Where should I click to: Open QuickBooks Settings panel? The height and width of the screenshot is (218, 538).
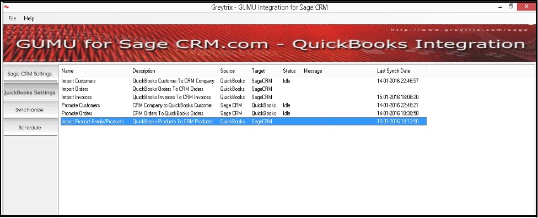[30, 92]
